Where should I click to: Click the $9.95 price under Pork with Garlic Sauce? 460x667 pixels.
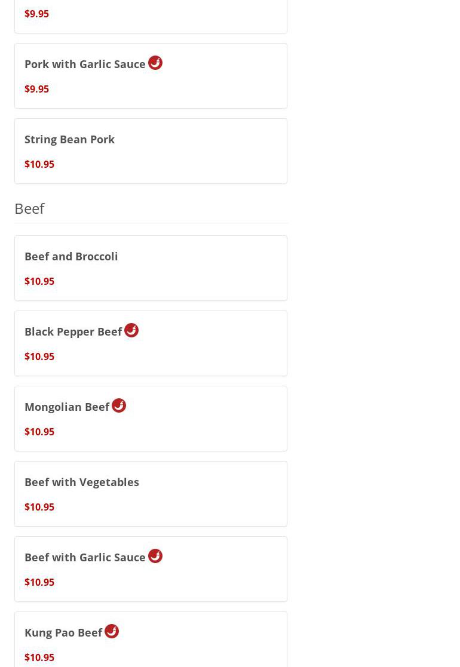coord(36,89)
